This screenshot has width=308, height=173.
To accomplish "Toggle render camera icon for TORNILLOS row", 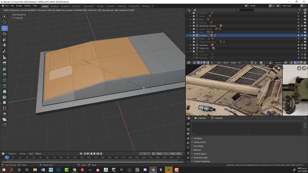I will tap(305, 48).
